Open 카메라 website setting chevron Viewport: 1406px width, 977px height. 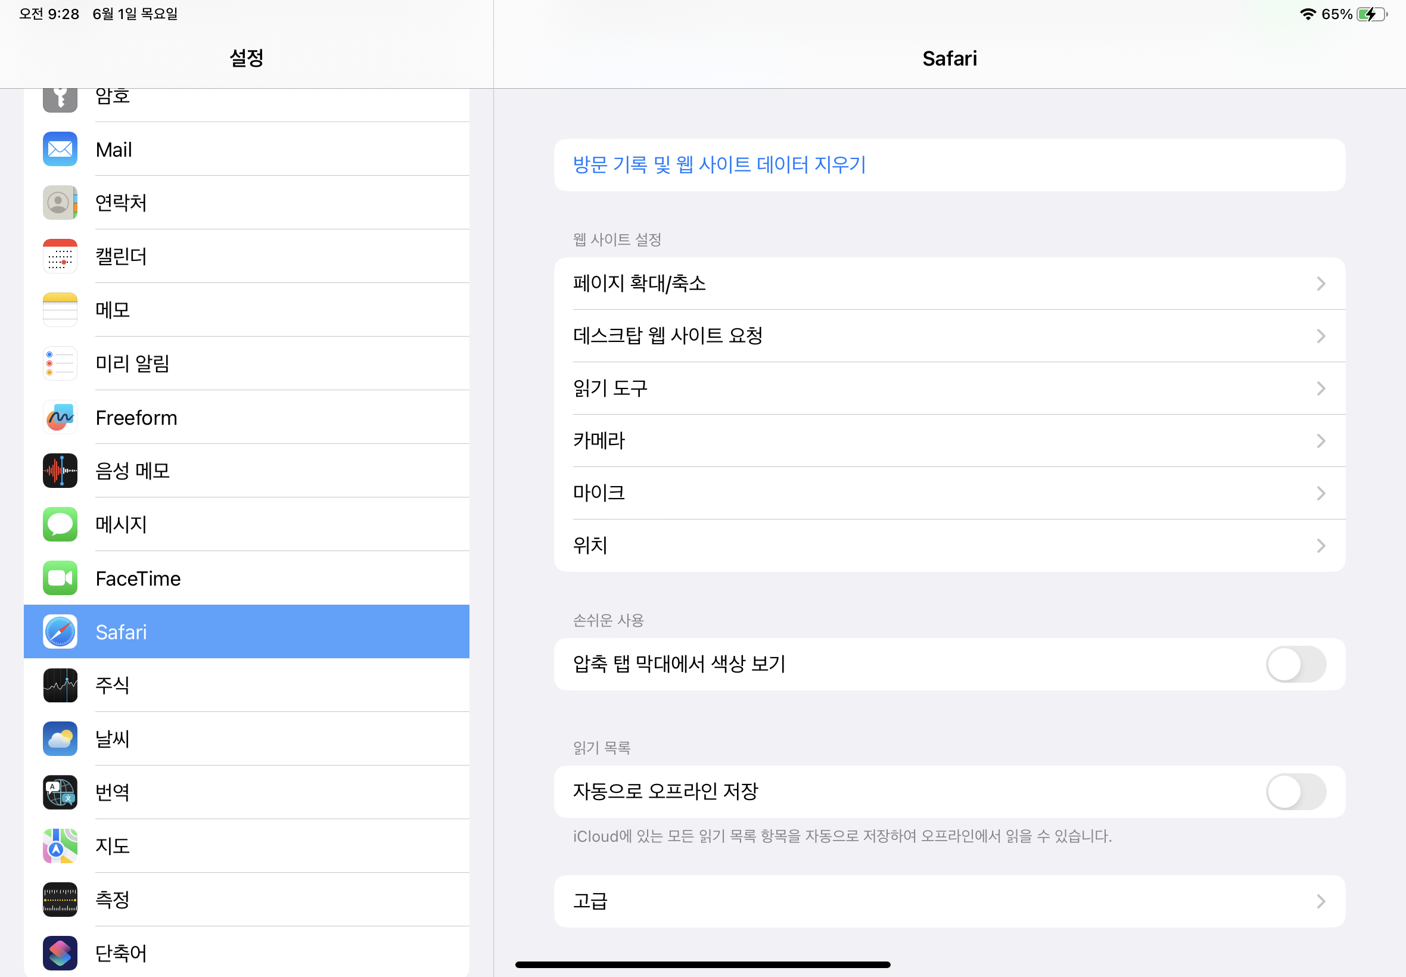click(1320, 441)
